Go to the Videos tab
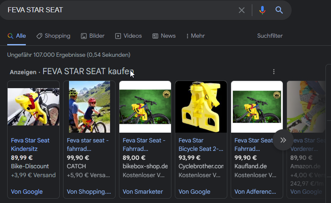331x203 pixels. [x=128, y=36]
